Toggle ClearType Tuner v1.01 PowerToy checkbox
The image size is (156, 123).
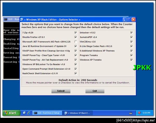pyautogui.click(x=76, y=55)
